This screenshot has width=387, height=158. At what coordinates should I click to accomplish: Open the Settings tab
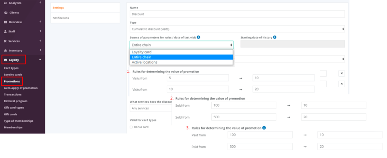tap(58, 8)
